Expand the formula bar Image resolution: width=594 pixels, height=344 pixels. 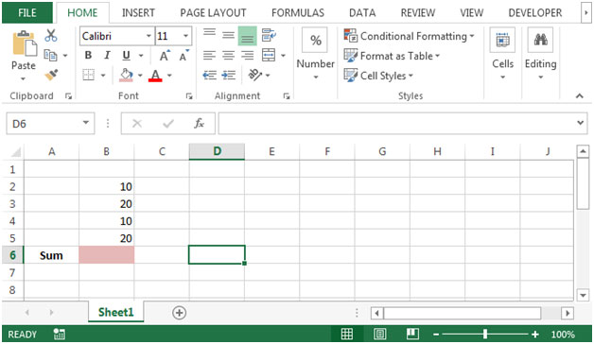580,123
